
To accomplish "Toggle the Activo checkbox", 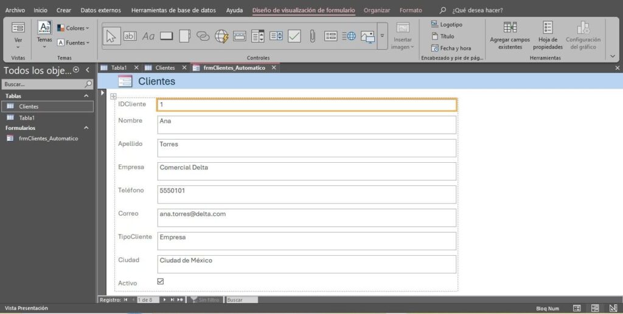I will coord(161,281).
